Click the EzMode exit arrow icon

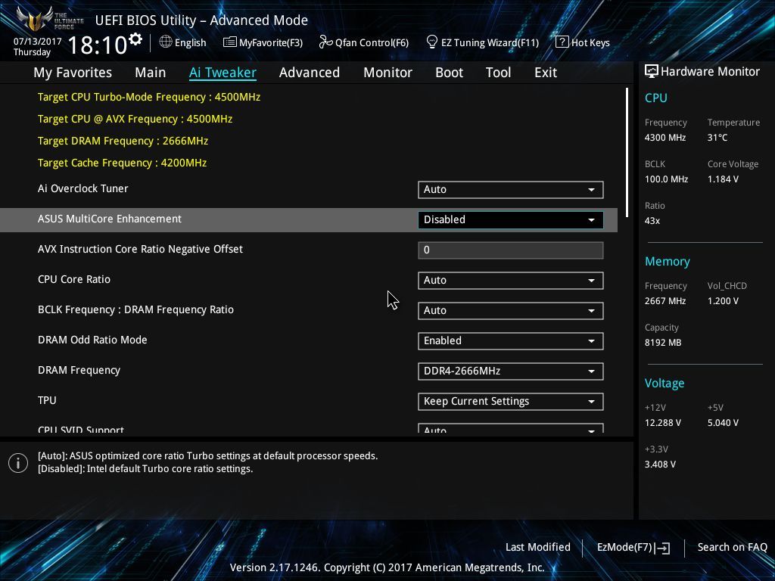663,548
